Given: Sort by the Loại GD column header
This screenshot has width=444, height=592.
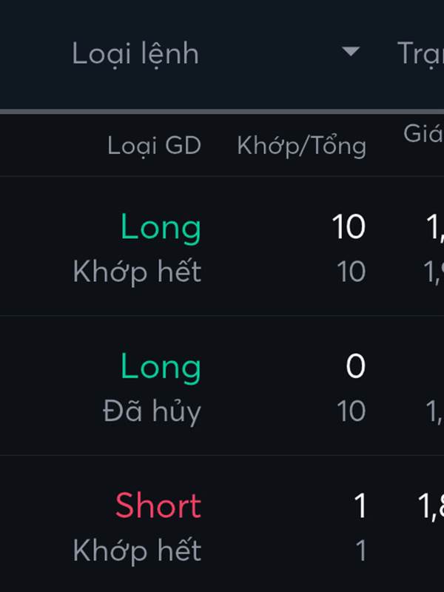Looking at the screenshot, I should [154, 146].
